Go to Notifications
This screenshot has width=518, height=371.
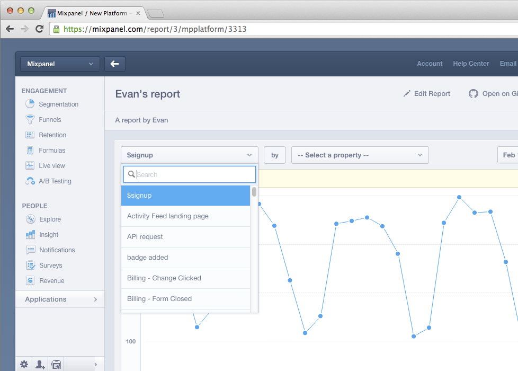pyautogui.click(x=57, y=250)
